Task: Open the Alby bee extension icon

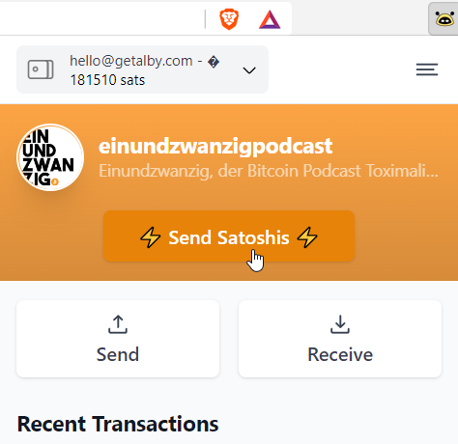Action: coord(444,19)
